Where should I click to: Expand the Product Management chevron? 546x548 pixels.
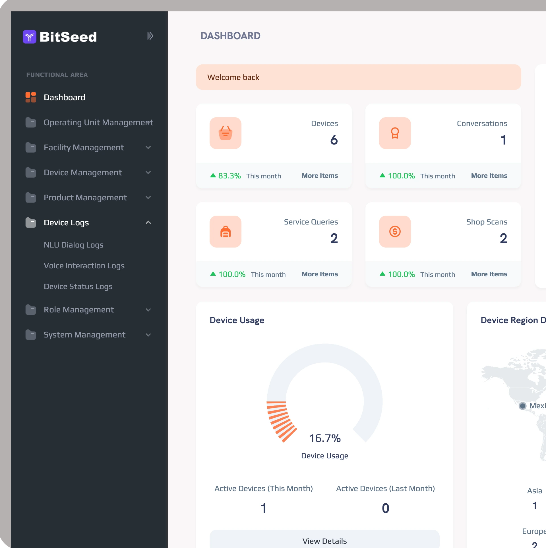click(148, 197)
